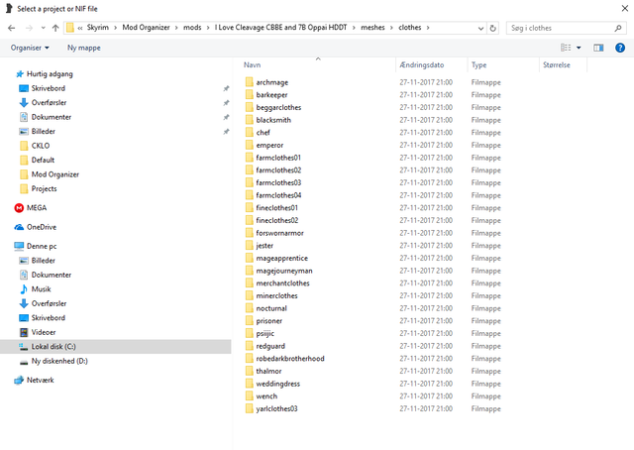Sort by the Navn column header
The height and width of the screenshot is (450, 634).
[x=252, y=64]
